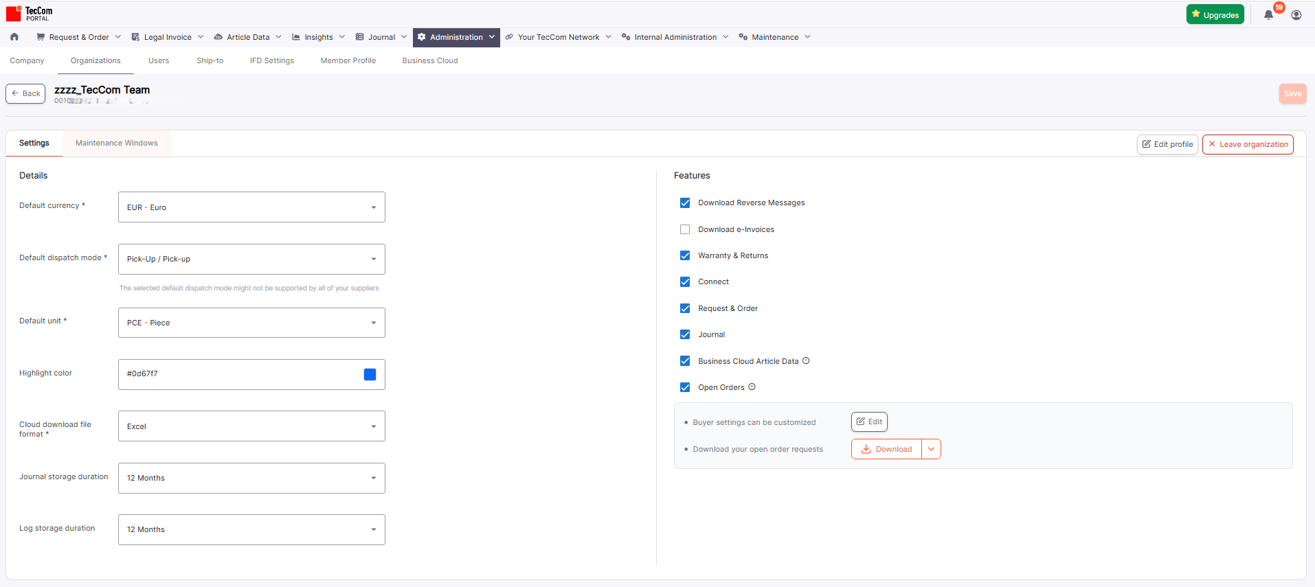Open Journal storage duration dropdown
This screenshot has width=1315, height=587.
[251, 478]
